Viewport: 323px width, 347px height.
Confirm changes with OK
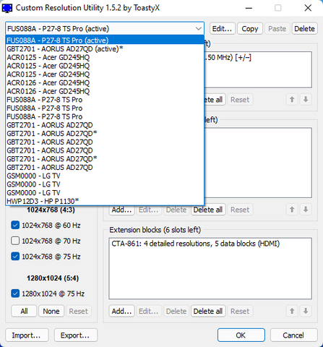point(241,335)
